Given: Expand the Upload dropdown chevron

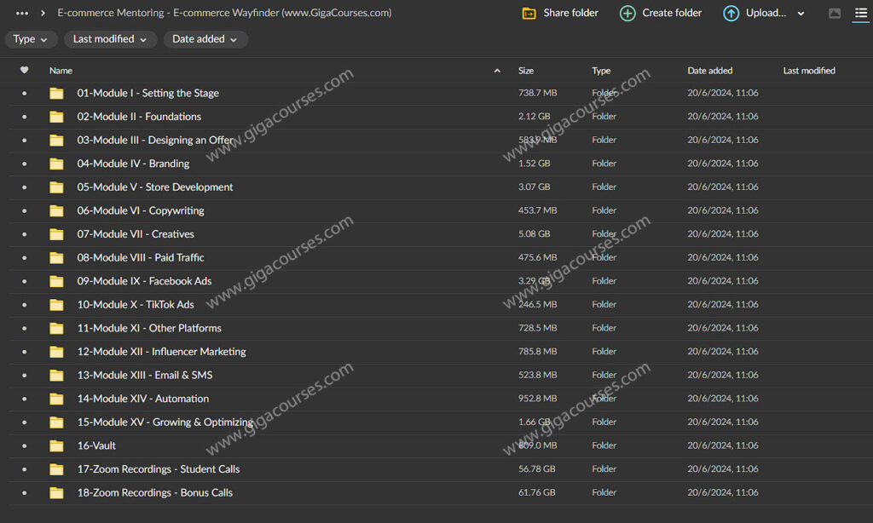Looking at the screenshot, I should coord(801,14).
